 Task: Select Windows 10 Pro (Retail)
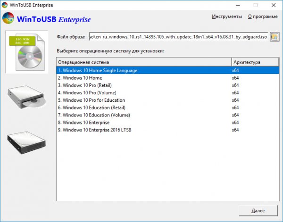(84, 85)
